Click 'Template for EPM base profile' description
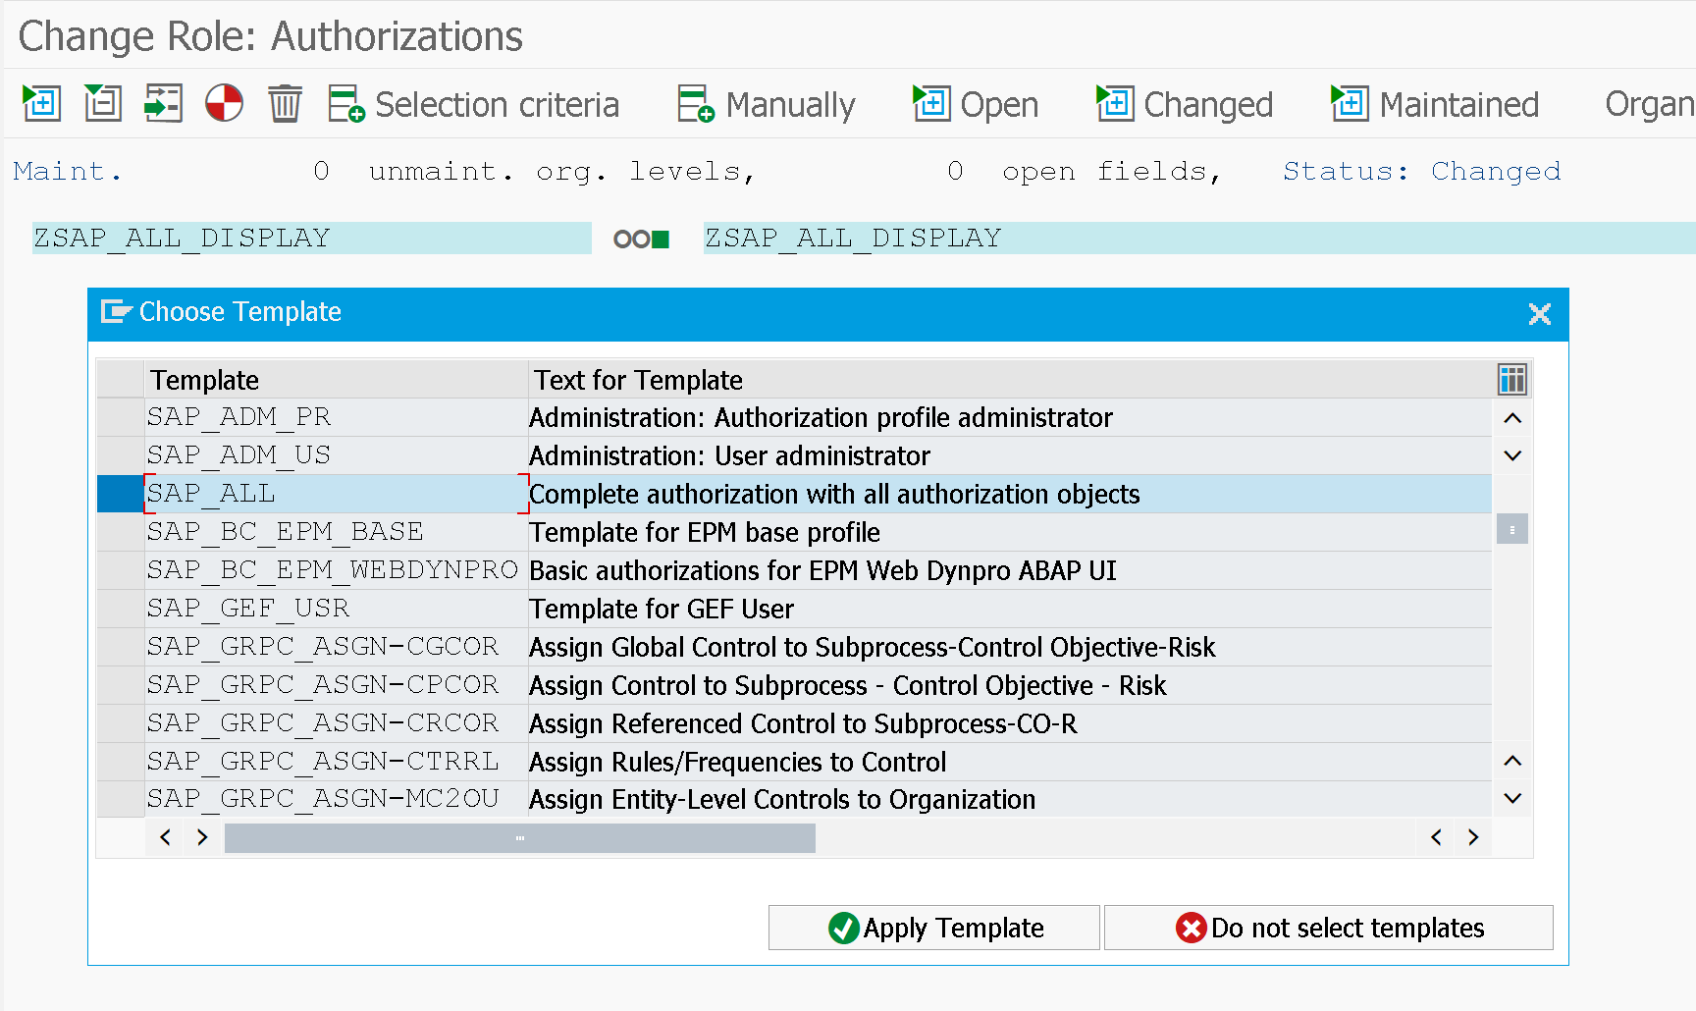1696x1011 pixels. coord(705,532)
